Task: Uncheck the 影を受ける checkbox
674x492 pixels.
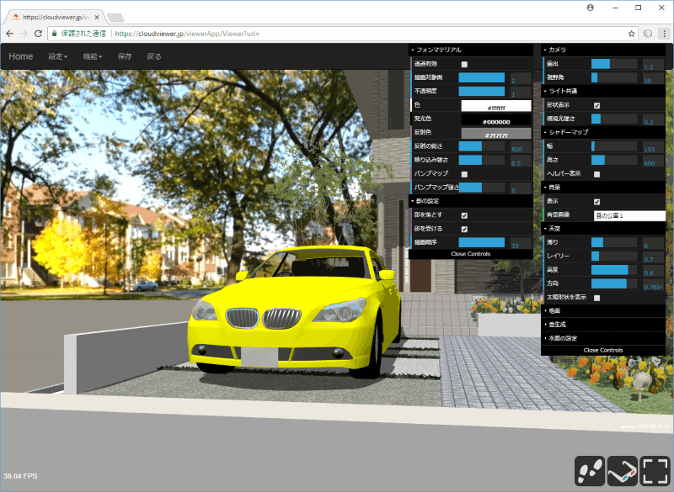Action: pos(464,229)
